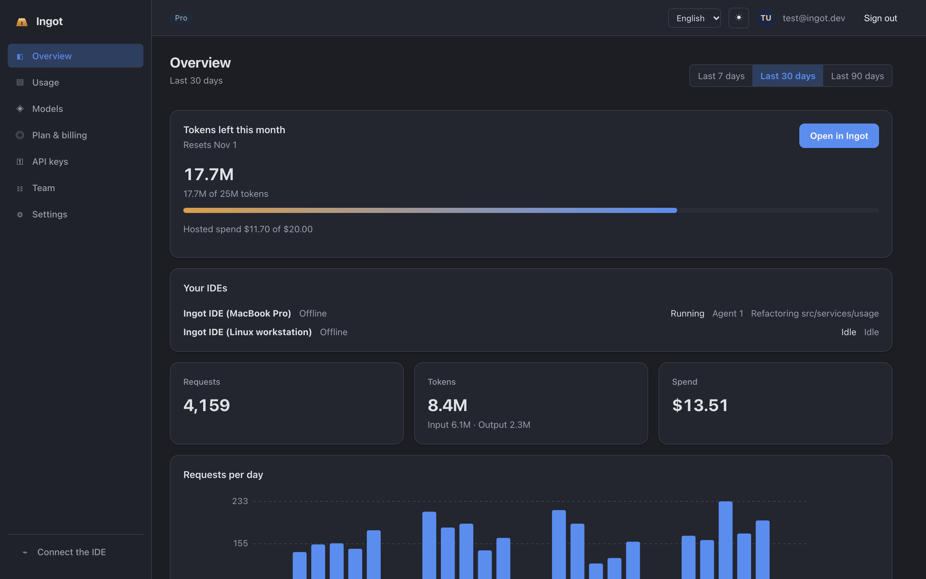Click the 4,159 requests value

point(207,405)
